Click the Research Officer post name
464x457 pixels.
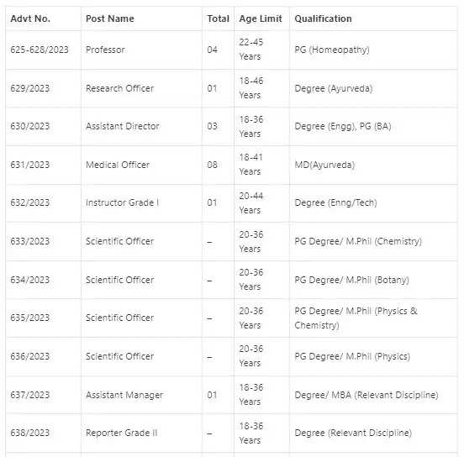pyautogui.click(x=120, y=88)
